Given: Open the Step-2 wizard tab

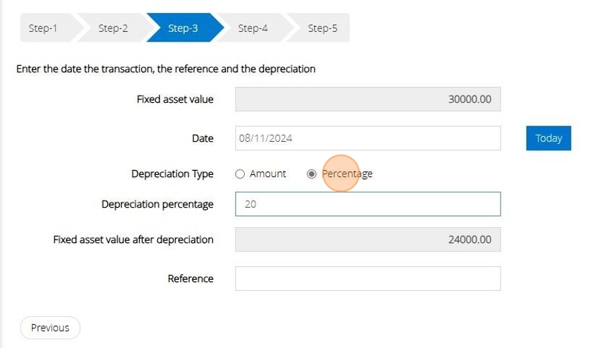Looking at the screenshot, I should click(113, 28).
